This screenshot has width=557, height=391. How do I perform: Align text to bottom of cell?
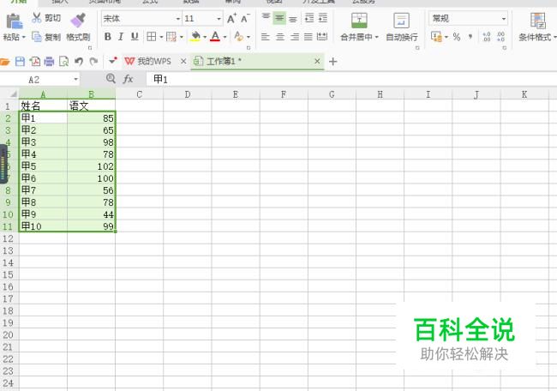pyautogui.click(x=293, y=18)
